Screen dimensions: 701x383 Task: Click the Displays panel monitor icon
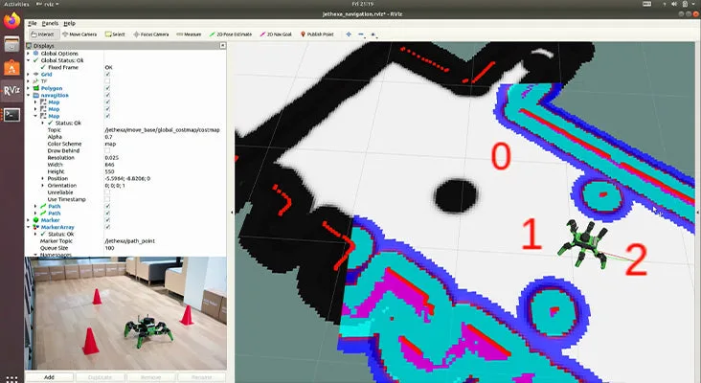(29, 46)
